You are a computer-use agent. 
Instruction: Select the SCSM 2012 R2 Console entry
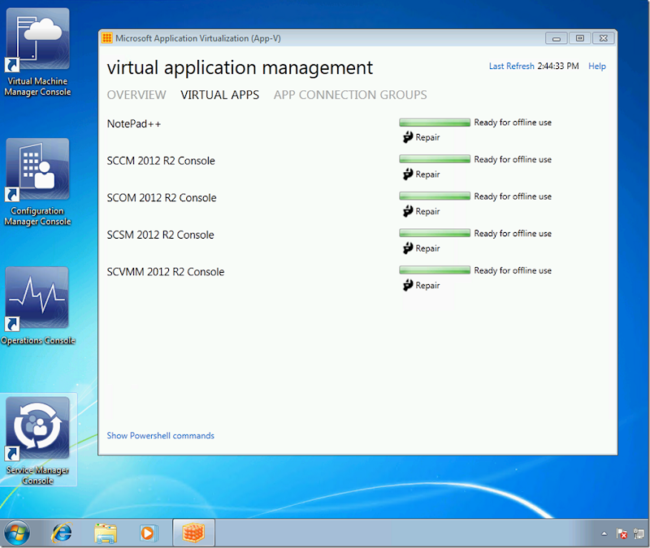click(x=160, y=235)
